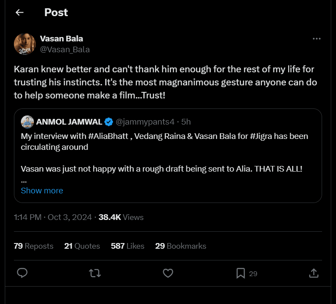
Task: Expand quoted tweet with Show more
Action: 42,190
